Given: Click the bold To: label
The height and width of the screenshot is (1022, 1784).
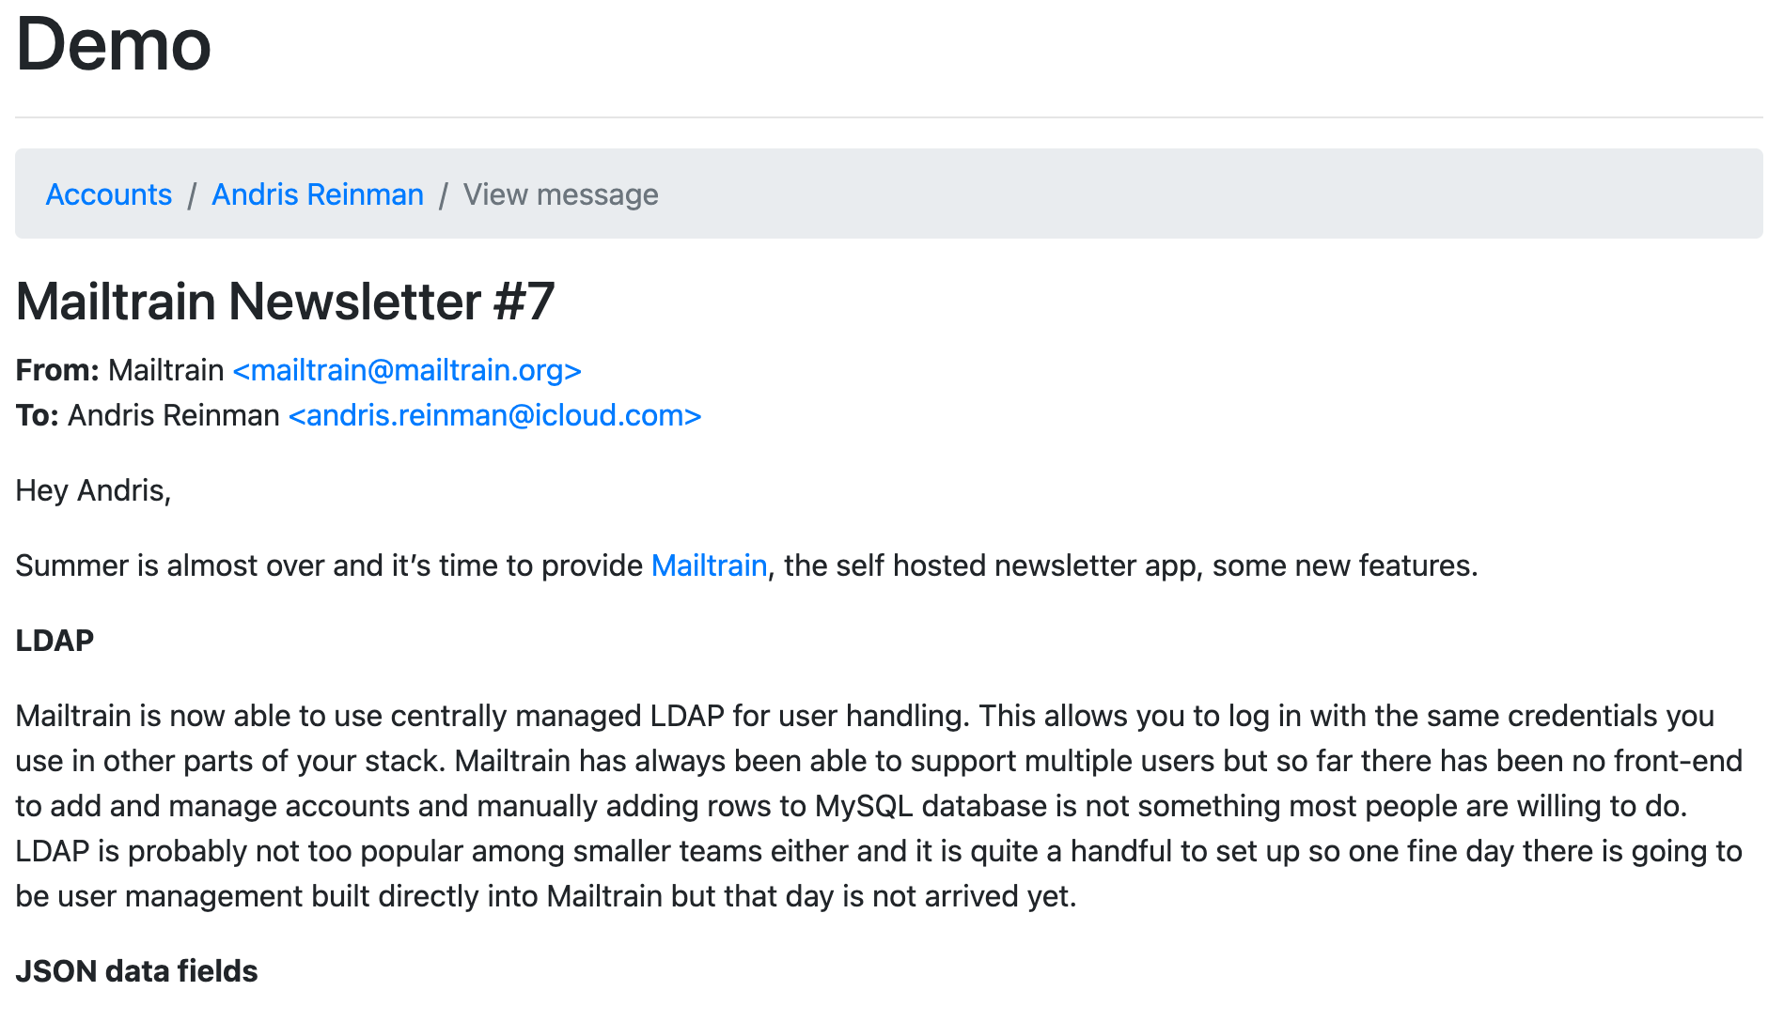Looking at the screenshot, I should pos(38,415).
